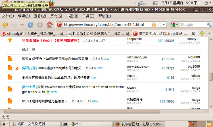
Task: Open the 帮助(H) menu
Action: click(105, 16)
